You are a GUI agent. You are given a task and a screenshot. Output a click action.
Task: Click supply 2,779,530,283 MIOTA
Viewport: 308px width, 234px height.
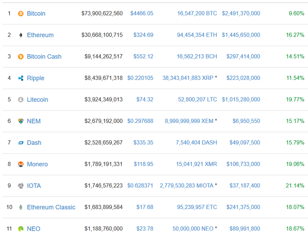(187, 185)
